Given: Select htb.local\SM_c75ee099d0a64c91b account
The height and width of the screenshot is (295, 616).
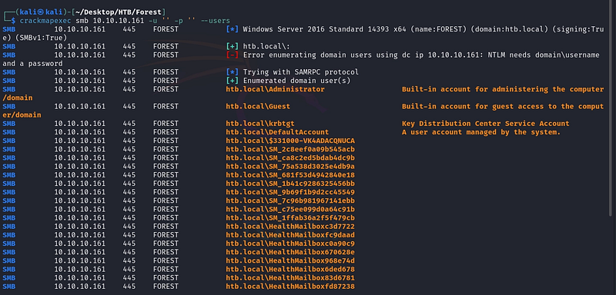Looking at the screenshot, I should (x=290, y=210).
